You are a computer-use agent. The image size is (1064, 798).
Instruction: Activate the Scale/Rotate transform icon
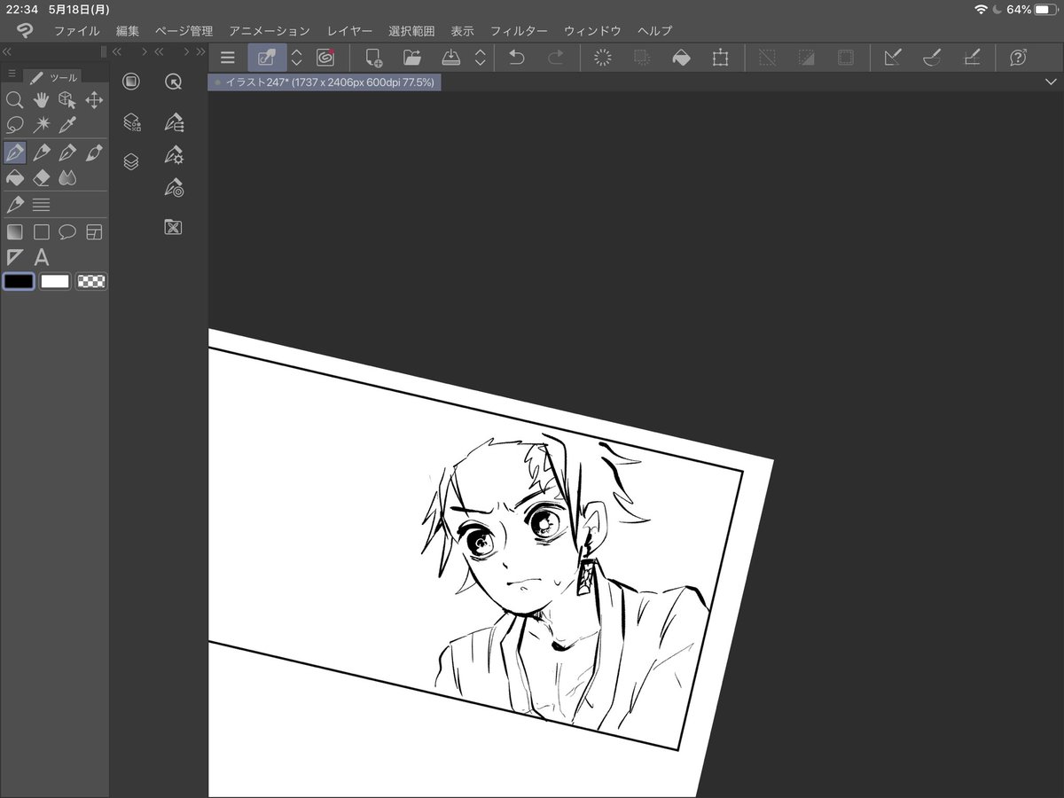pyautogui.click(x=720, y=58)
